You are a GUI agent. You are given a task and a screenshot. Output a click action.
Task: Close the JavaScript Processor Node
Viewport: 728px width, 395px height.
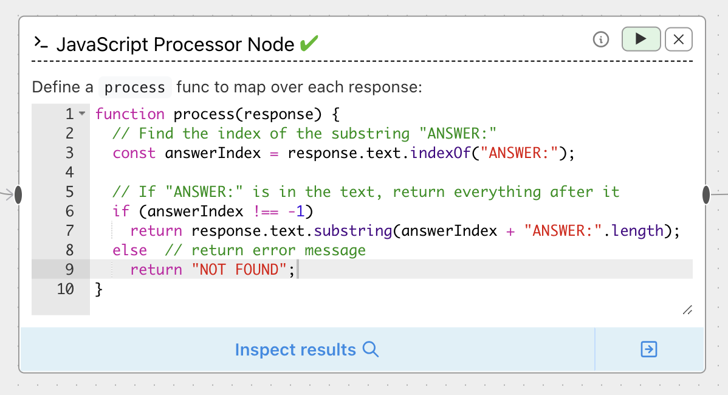(678, 39)
